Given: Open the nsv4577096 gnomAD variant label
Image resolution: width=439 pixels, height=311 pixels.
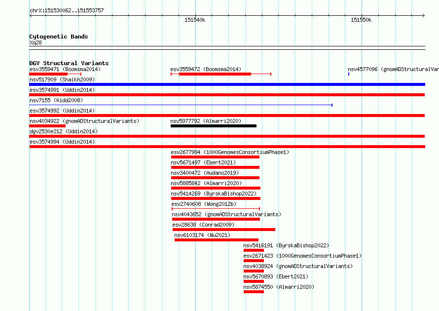Looking at the screenshot, I should pyautogui.click(x=393, y=69).
